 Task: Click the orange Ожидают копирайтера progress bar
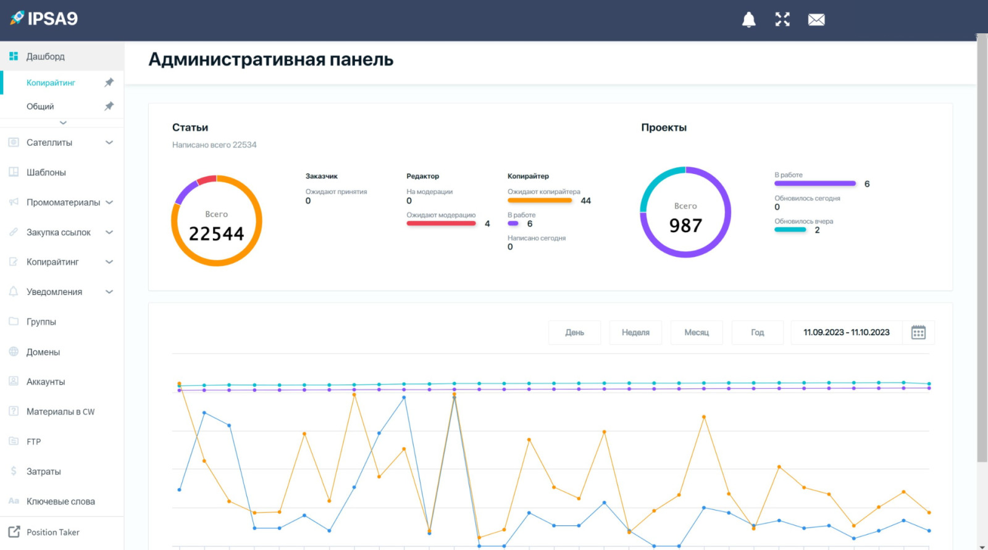tap(540, 201)
